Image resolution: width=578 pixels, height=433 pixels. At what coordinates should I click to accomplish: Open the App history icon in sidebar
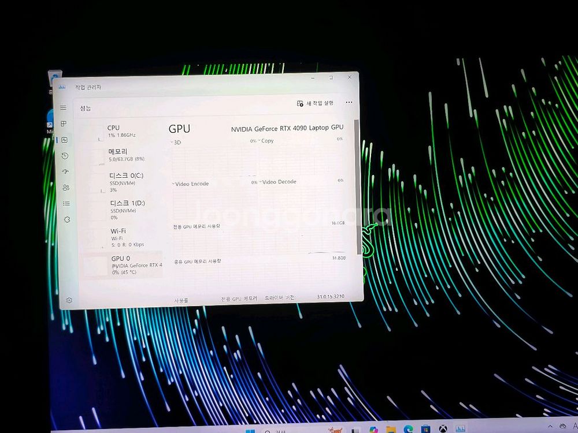pyautogui.click(x=65, y=156)
